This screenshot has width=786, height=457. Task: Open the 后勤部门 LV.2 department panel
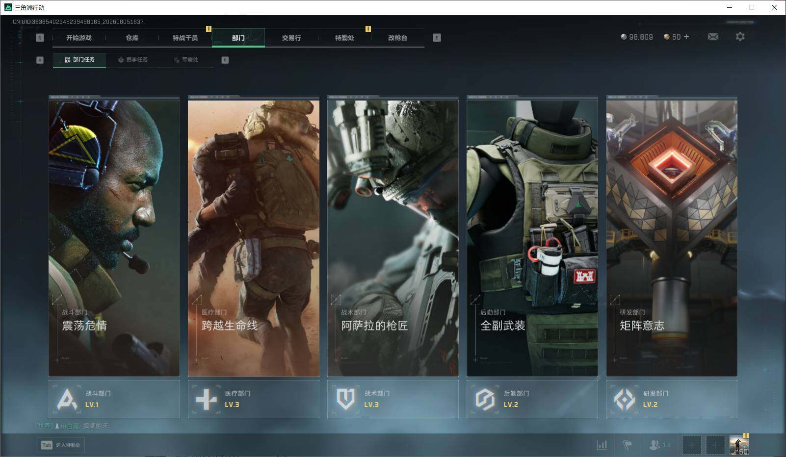(x=532, y=399)
